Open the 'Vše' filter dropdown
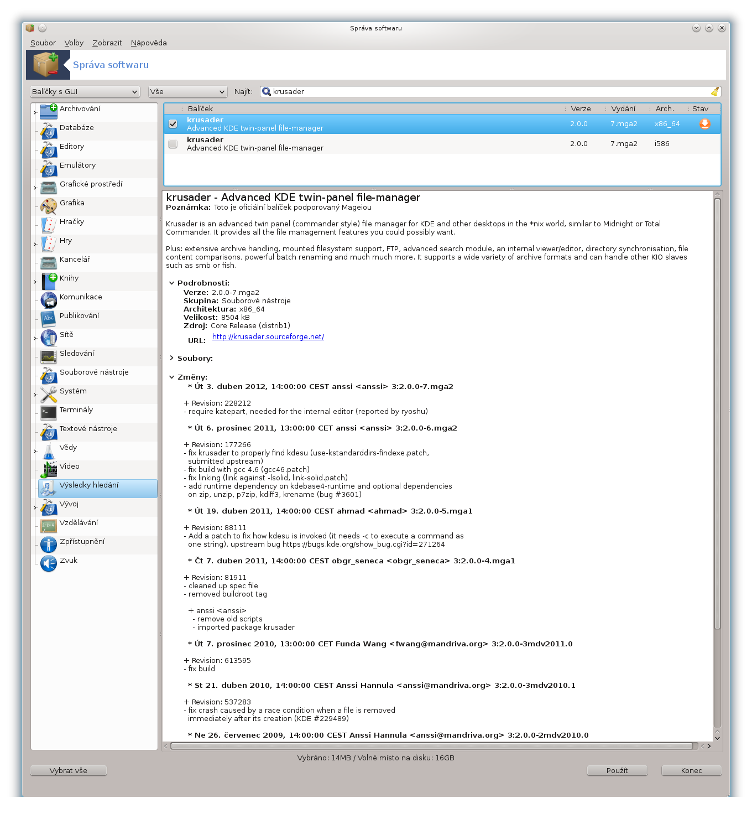Image resolution: width=752 pixels, height=819 pixels. click(188, 92)
